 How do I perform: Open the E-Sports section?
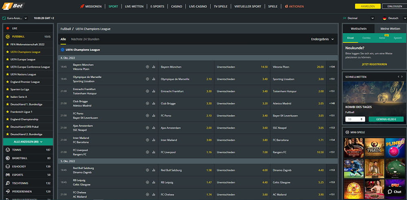(157, 7)
